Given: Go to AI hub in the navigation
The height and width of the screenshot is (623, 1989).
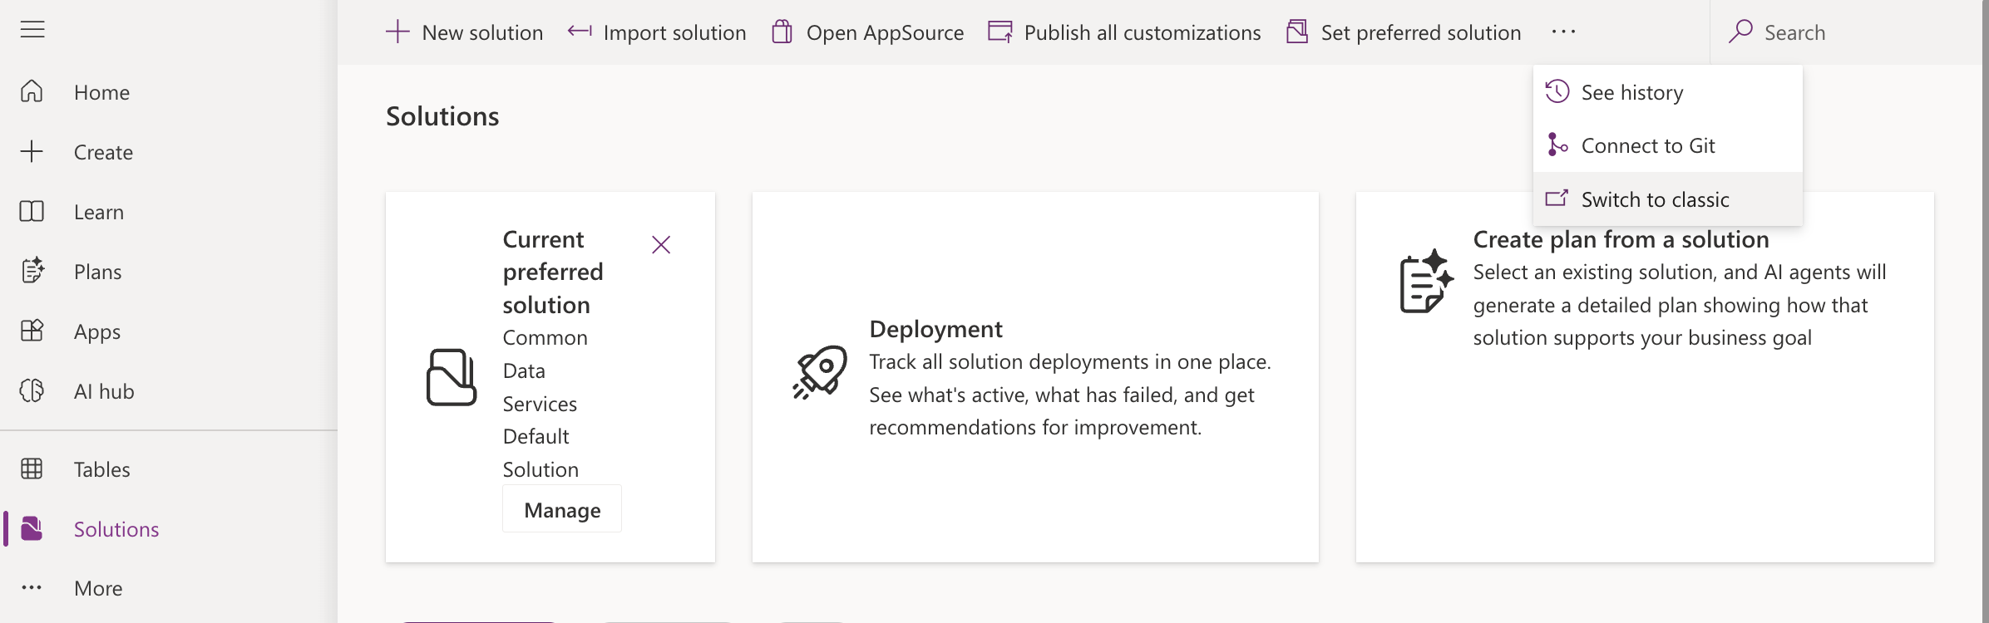Looking at the screenshot, I should pyautogui.click(x=104, y=391).
